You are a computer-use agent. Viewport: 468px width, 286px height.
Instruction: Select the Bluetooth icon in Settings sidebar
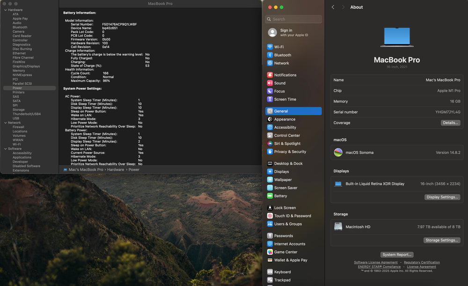pyautogui.click(x=270, y=55)
